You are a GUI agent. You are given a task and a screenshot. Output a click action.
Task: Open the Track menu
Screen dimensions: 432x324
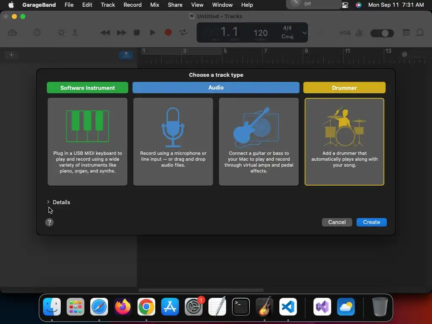108,5
